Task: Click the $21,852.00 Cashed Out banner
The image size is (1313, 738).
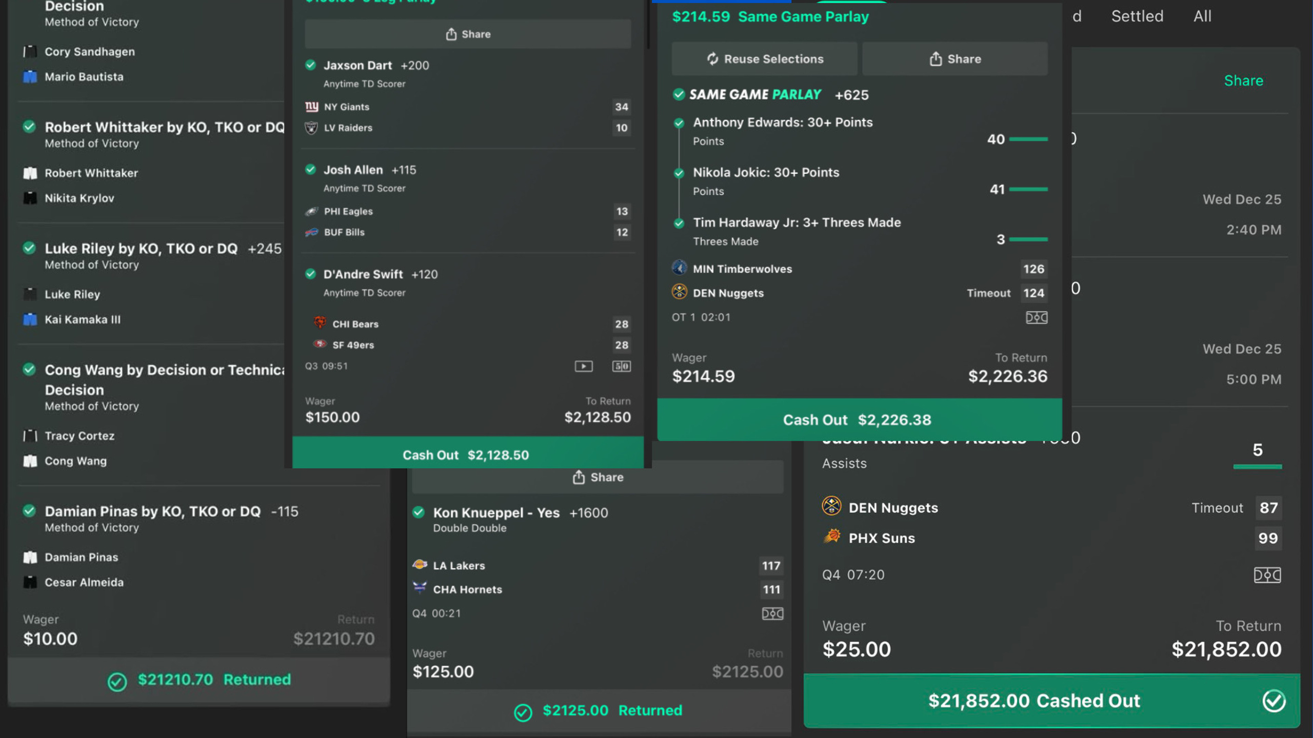Action: [1051, 701]
